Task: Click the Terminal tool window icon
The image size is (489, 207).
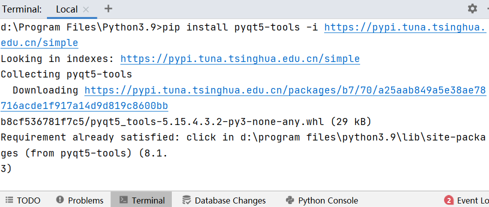Action: pos(123,200)
